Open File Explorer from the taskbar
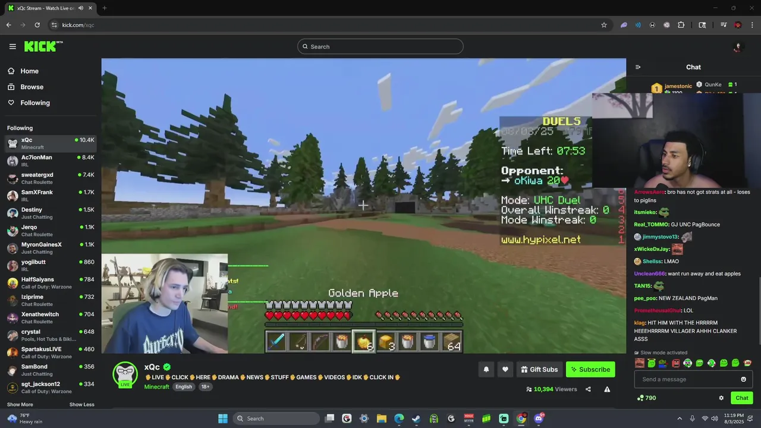Screen dimensions: 761x428 click(382, 418)
